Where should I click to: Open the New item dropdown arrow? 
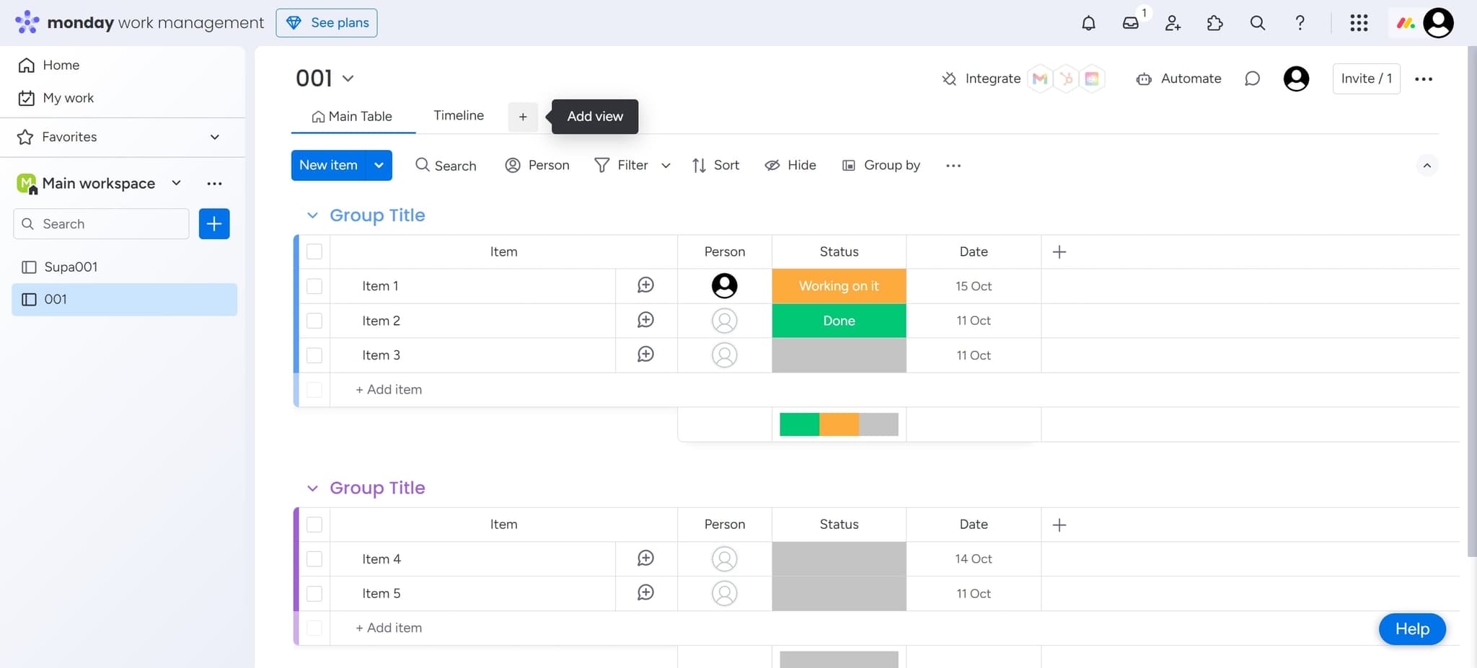coord(379,165)
